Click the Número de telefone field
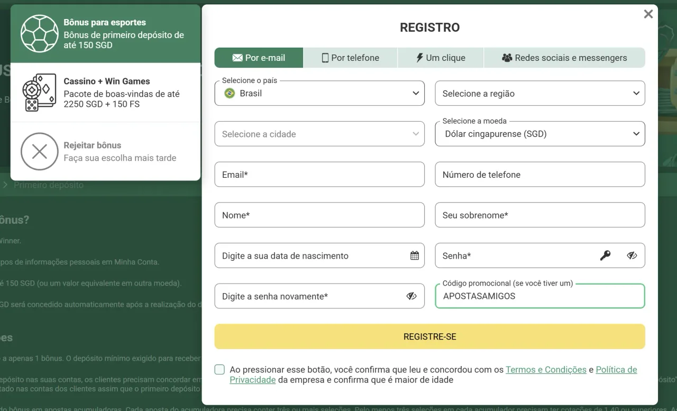The image size is (677, 411). point(540,175)
